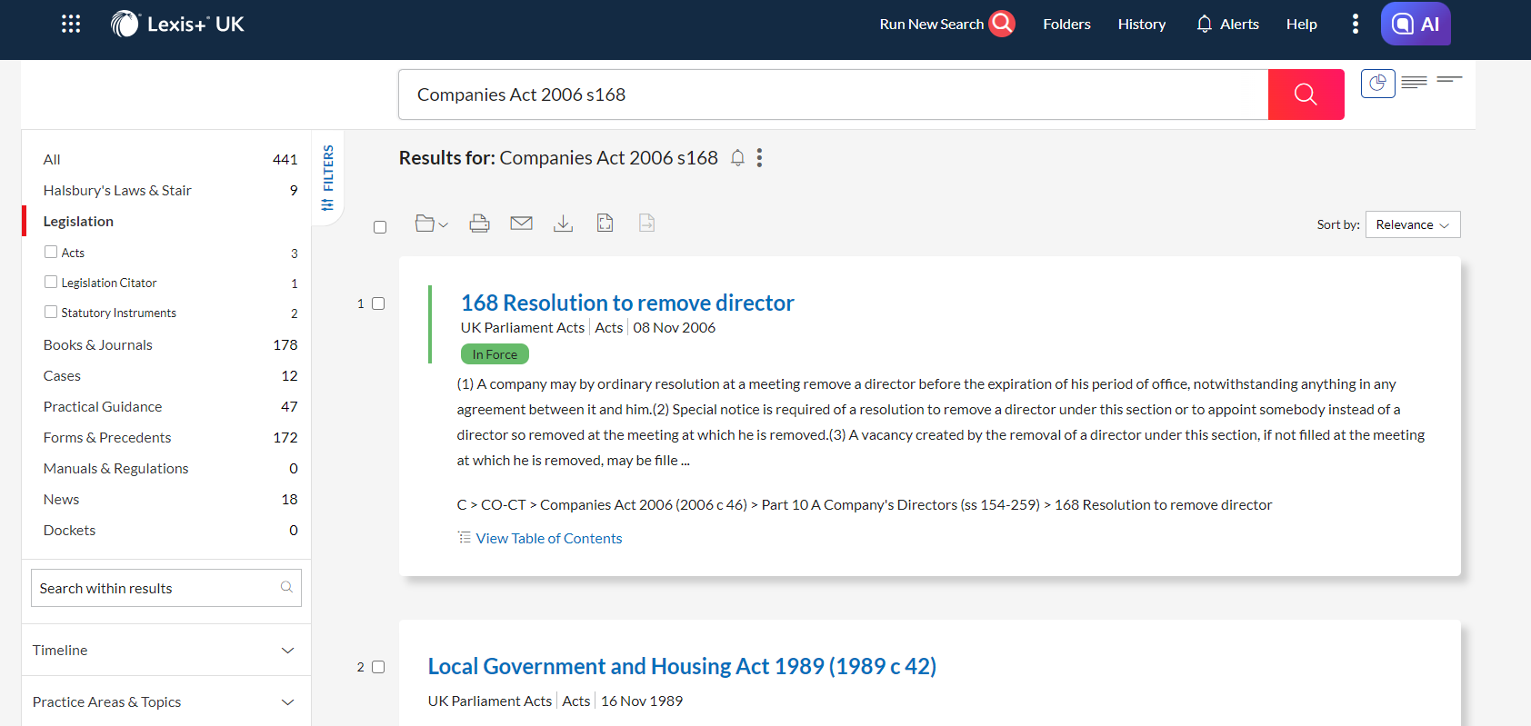Open History in the top navigation
Viewport: 1531px width, 726px height.
pyautogui.click(x=1141, y=25)
